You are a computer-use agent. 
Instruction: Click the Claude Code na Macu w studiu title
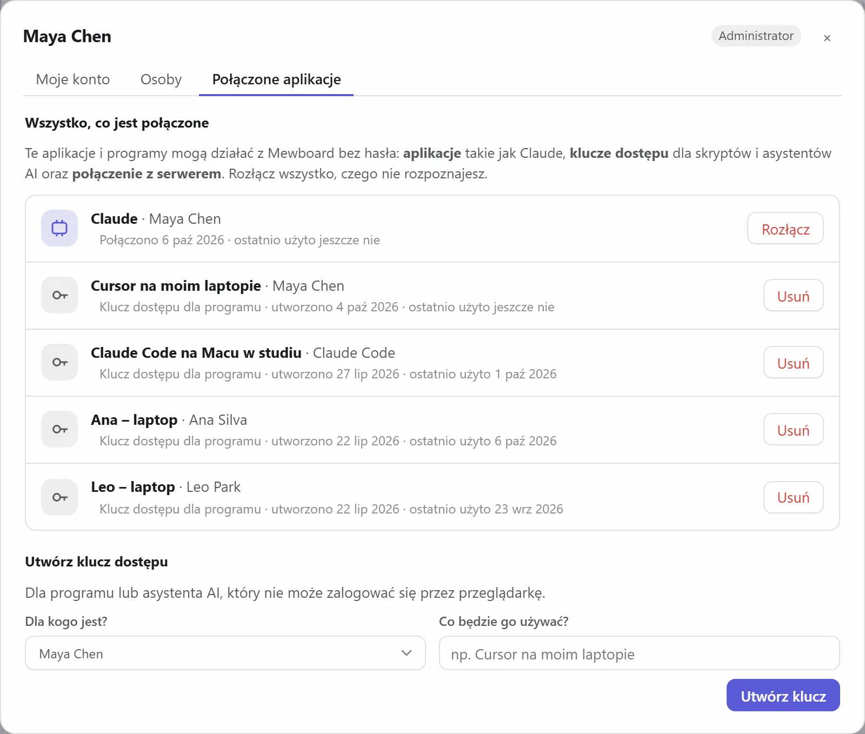click(x=196, y=353)
